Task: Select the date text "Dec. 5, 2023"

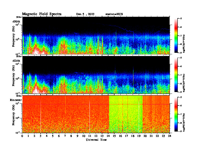Action: 85,14
